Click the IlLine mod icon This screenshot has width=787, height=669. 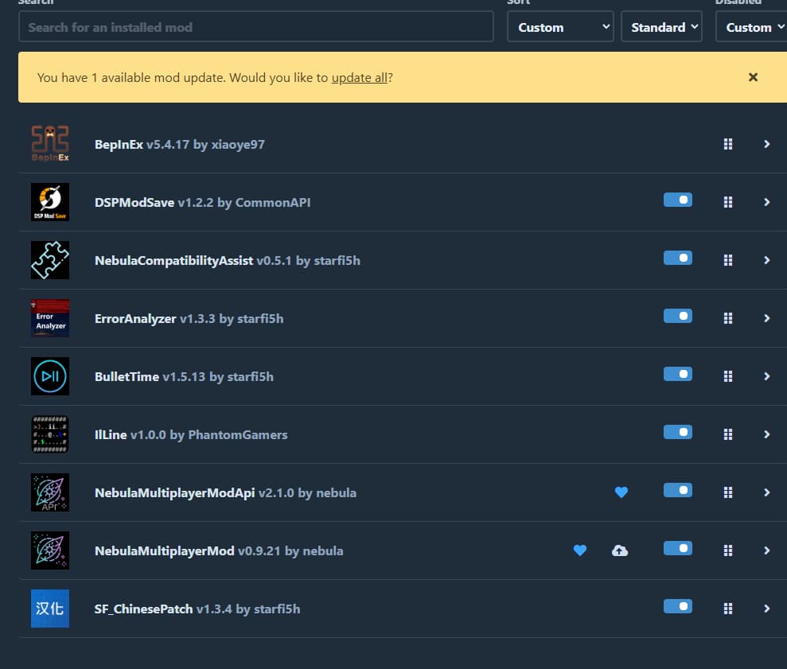pyautogui.click(x=50, y=434)
